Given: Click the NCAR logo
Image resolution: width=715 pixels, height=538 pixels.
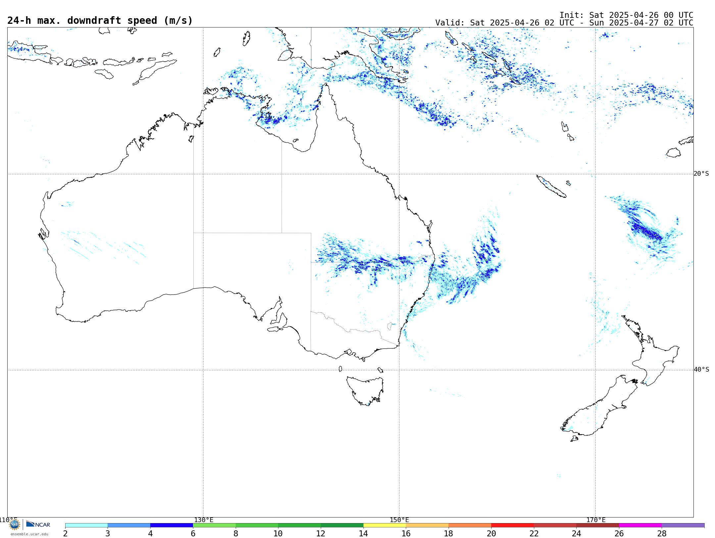Looking at the screenshot, I should click(x=38, y=524).
